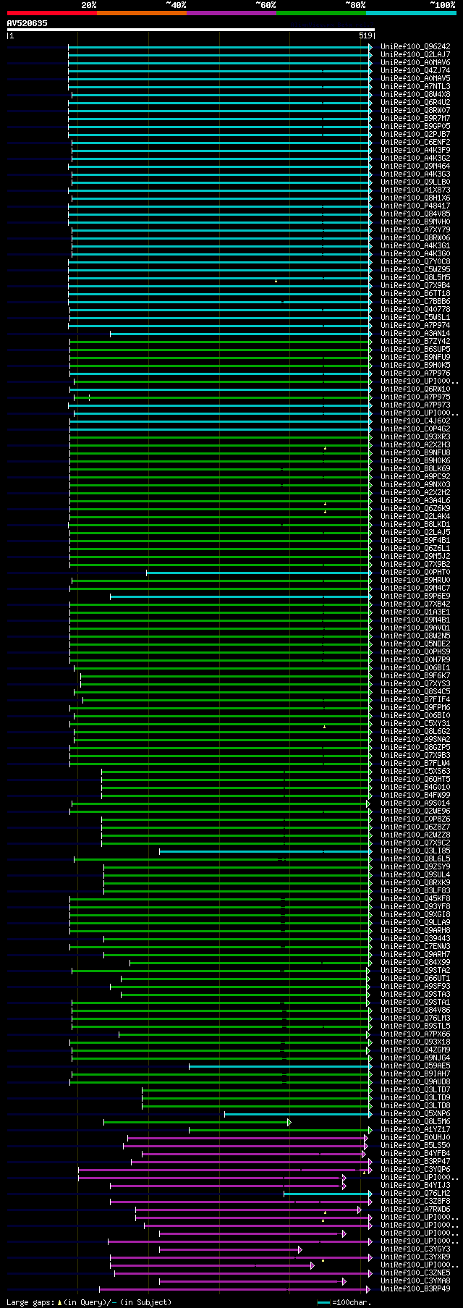Click label UniRef100_A1YZ17
The image size is (463, 1308).
pos(415,1130)
